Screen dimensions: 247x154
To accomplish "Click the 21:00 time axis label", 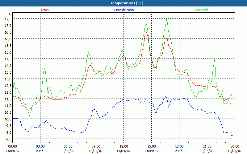I will pos(207,147).
